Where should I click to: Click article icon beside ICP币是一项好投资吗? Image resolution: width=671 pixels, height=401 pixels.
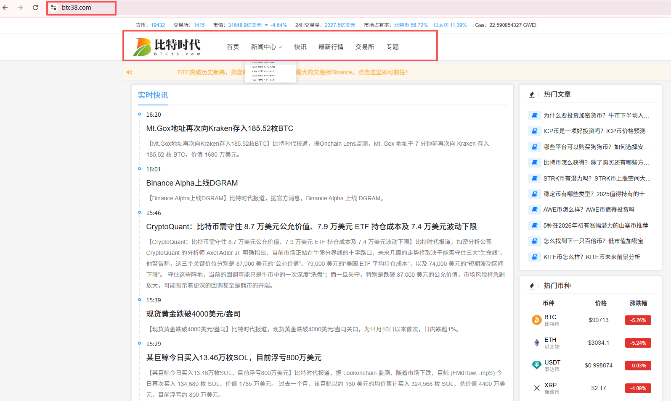(534, 131)
